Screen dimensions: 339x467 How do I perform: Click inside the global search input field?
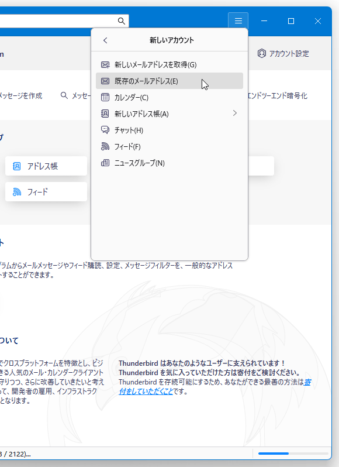60,21
